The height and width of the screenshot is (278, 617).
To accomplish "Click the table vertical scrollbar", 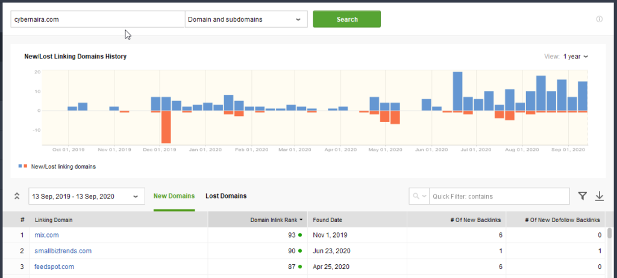I will 609,235.
